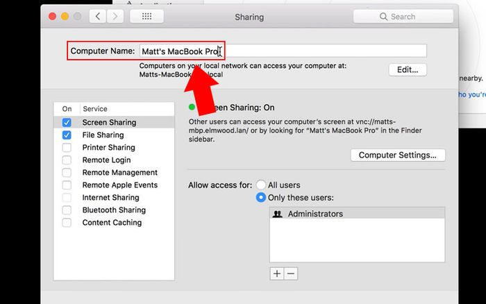Select the Only these users radio button
This screenshot has width=486, height=304.
point(260,197)
